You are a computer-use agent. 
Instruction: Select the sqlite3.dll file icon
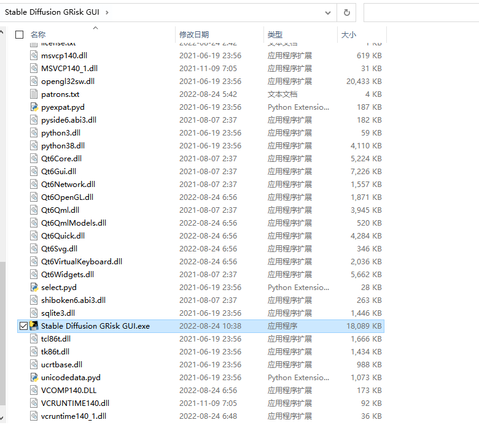coord(34,313)
